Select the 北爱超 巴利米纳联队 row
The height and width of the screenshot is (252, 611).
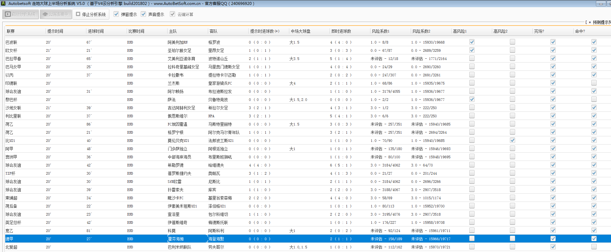click(x=179, y=247)
